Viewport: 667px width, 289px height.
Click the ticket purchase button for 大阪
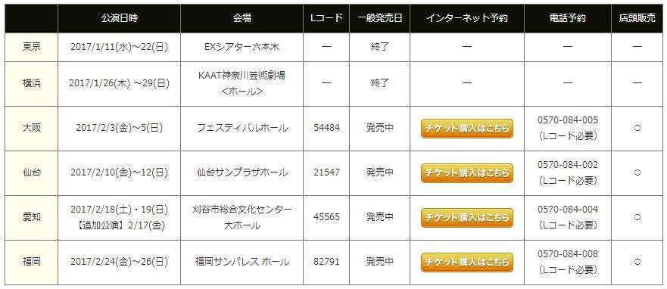[x=466, y=129]
